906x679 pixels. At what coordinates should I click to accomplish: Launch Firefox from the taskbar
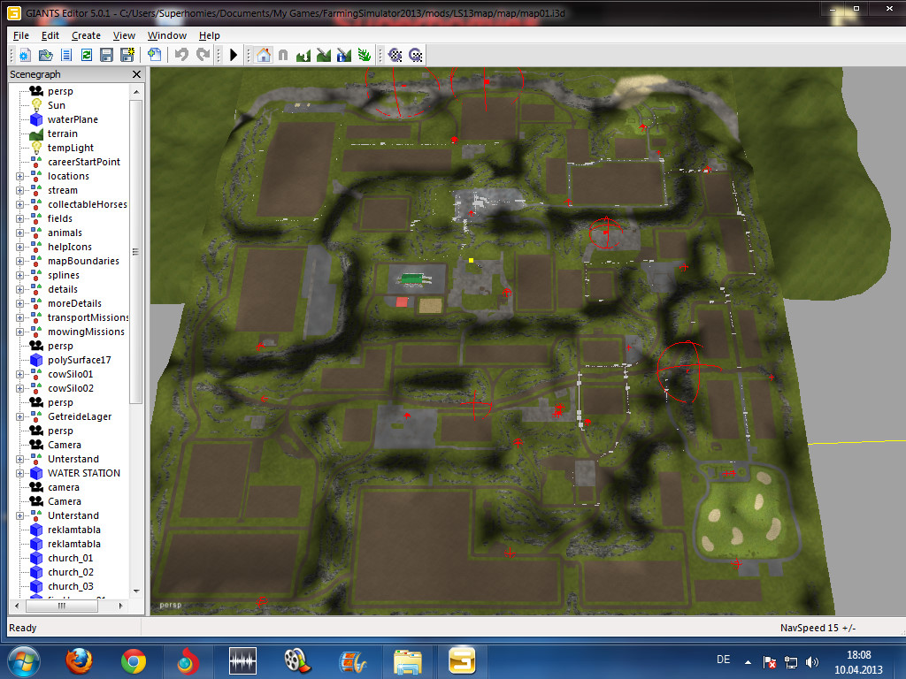(x=79, y=661)
